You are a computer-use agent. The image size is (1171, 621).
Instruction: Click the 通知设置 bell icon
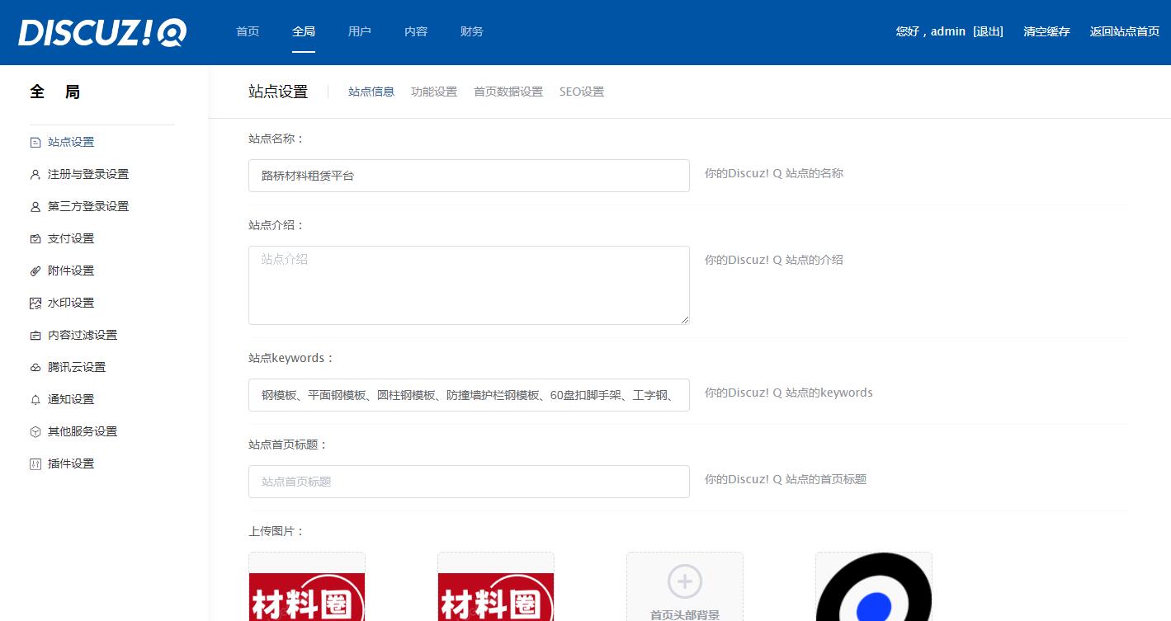click(x=35, y=400)
